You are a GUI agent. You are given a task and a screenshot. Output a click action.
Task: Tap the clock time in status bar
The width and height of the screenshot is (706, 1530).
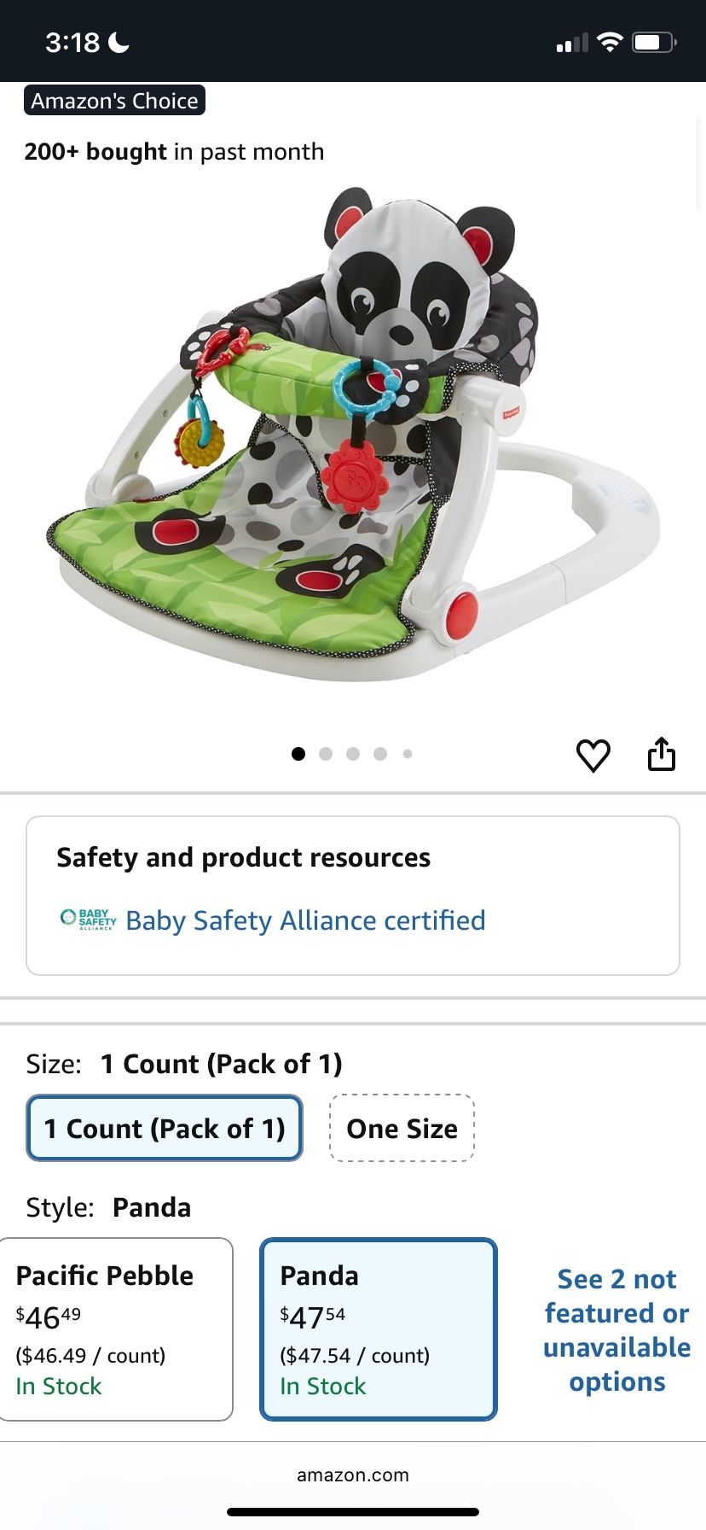(72, 42)
